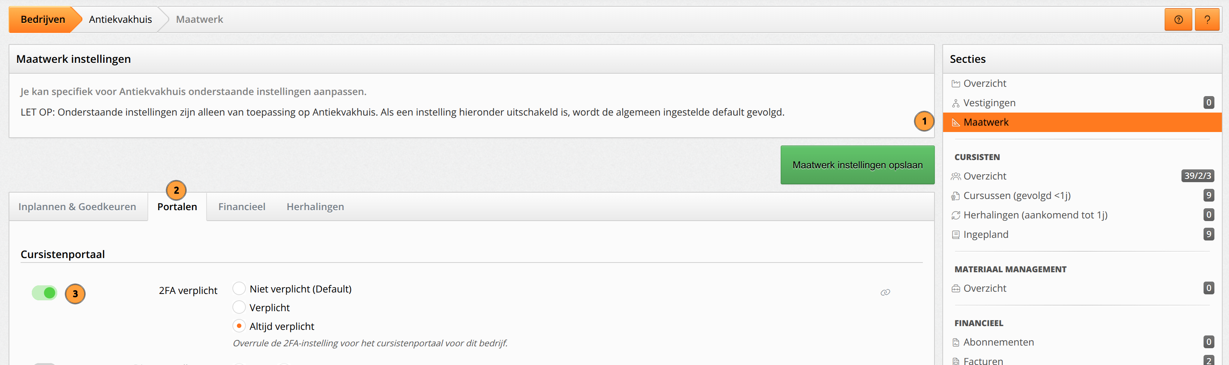
Task: Switch to Inplannen & Goedkeuren tab
Action: (x=77, y=207)
